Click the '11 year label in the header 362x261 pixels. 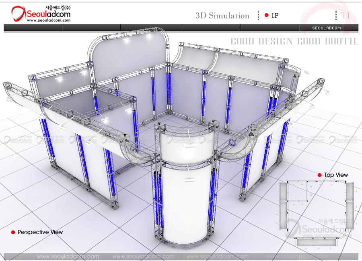[344, 15]
